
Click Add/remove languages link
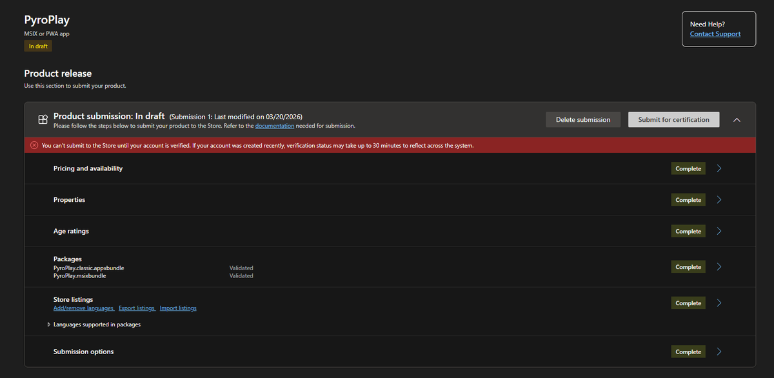click(x=84, y=308)
